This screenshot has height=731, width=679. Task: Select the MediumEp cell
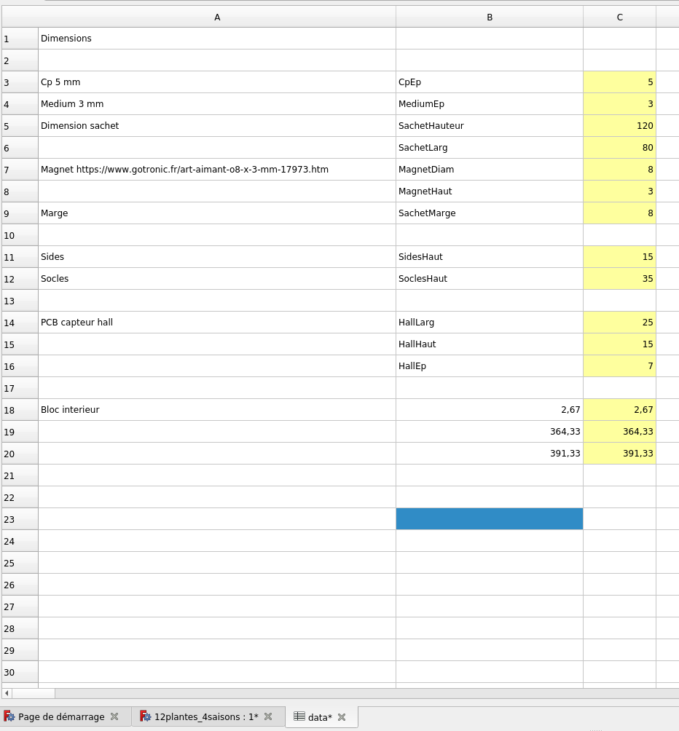489,104
